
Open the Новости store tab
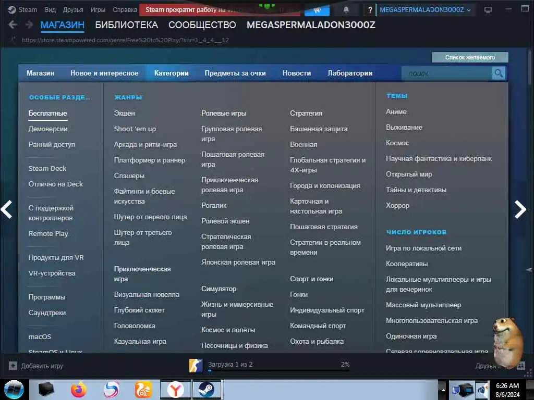pos(297,73)
